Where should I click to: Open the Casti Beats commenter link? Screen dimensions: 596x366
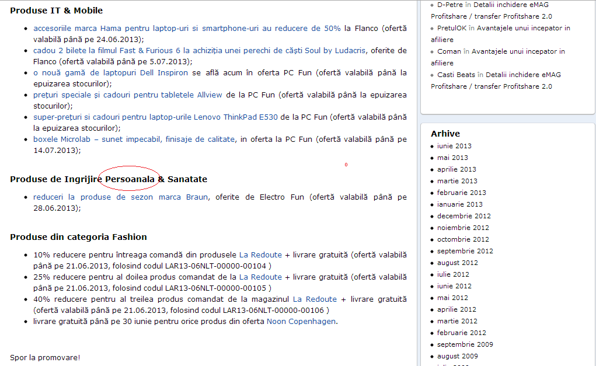[x=456, y=75]
